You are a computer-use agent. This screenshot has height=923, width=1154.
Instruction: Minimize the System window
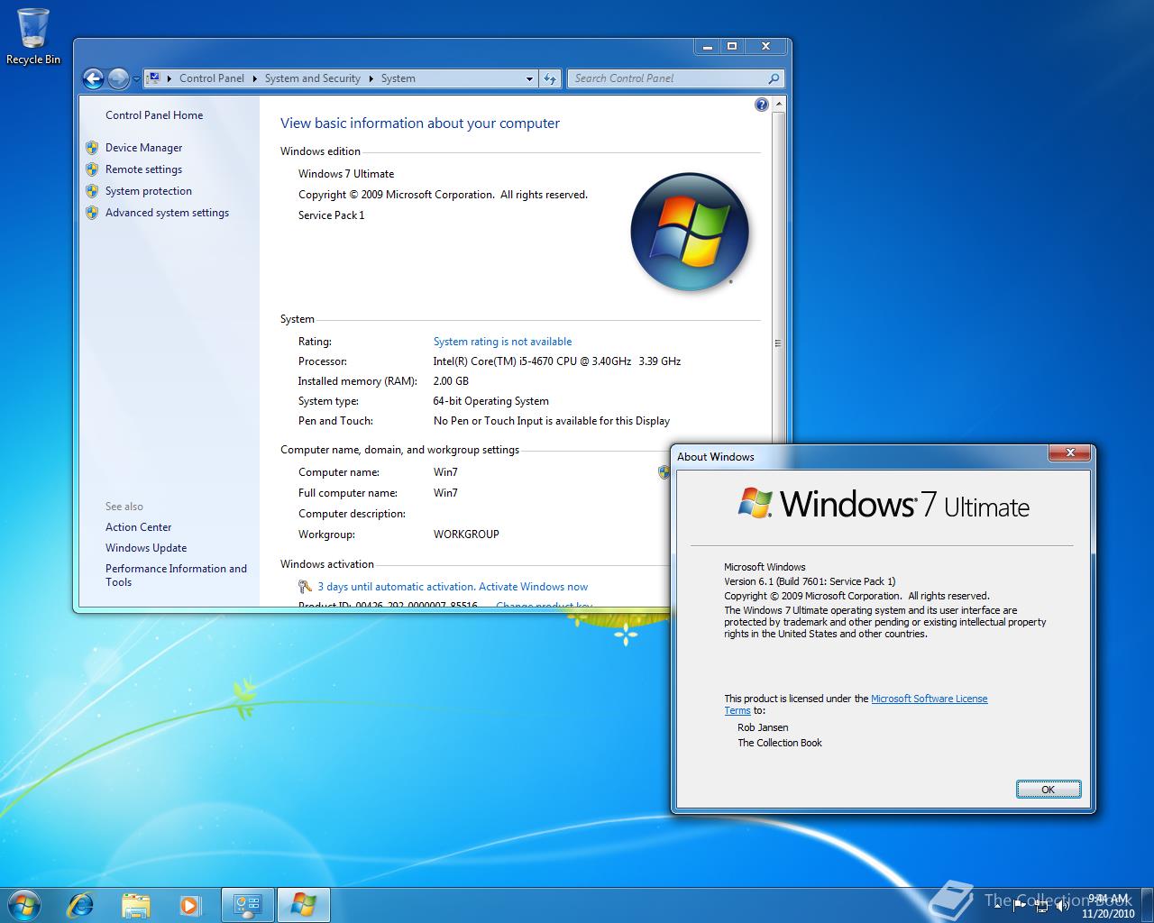[x=707, y=46]
